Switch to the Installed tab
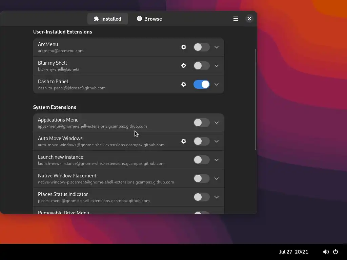Image resolution: width=347 pixels, height=260 pixels. 107,19
